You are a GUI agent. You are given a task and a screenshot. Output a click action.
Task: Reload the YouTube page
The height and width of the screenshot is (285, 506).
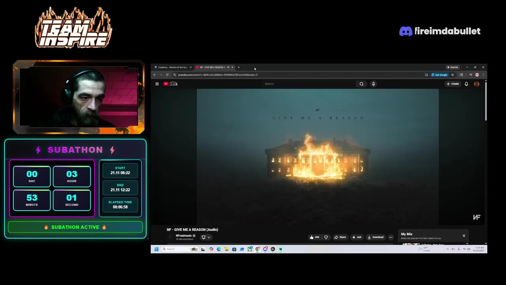click(x=167, y=75)
